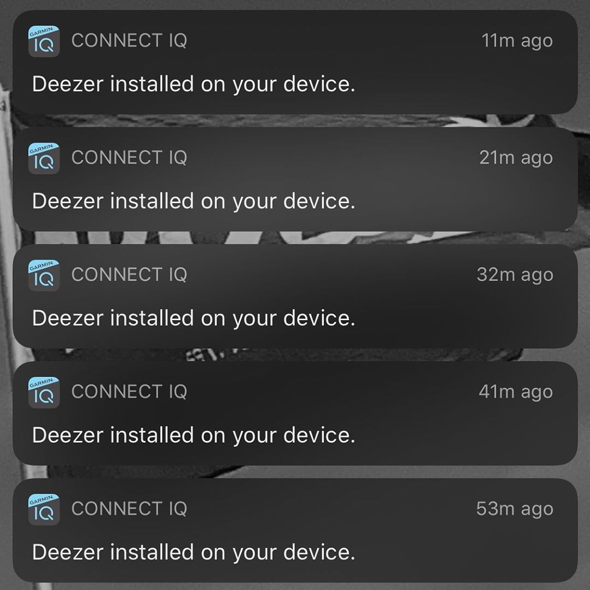The height and width of the screenshot is (590, 590).
Task: Tap Garmin IQ icon in 21m ago notification
Action: [44, 158]
